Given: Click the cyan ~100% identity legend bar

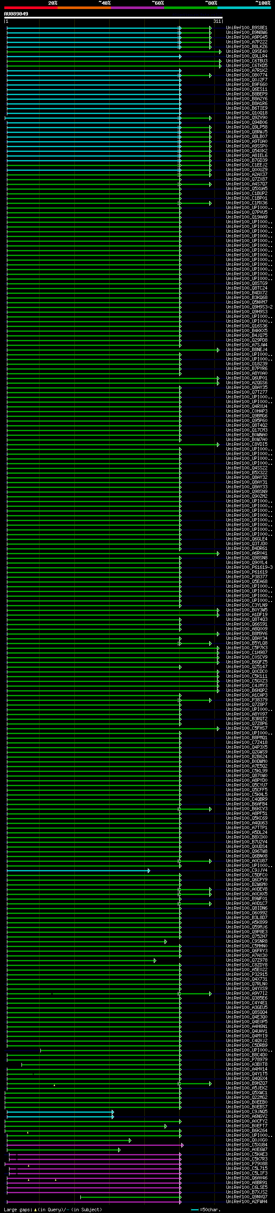Looking at the screenshot, I should pyautogui.click(x=244, y=8).
